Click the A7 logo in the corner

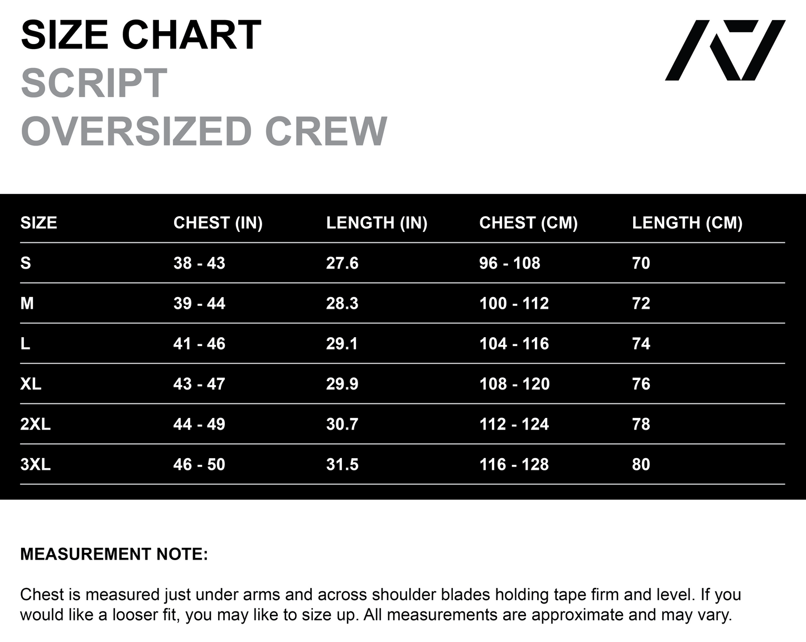coord(725,50)
